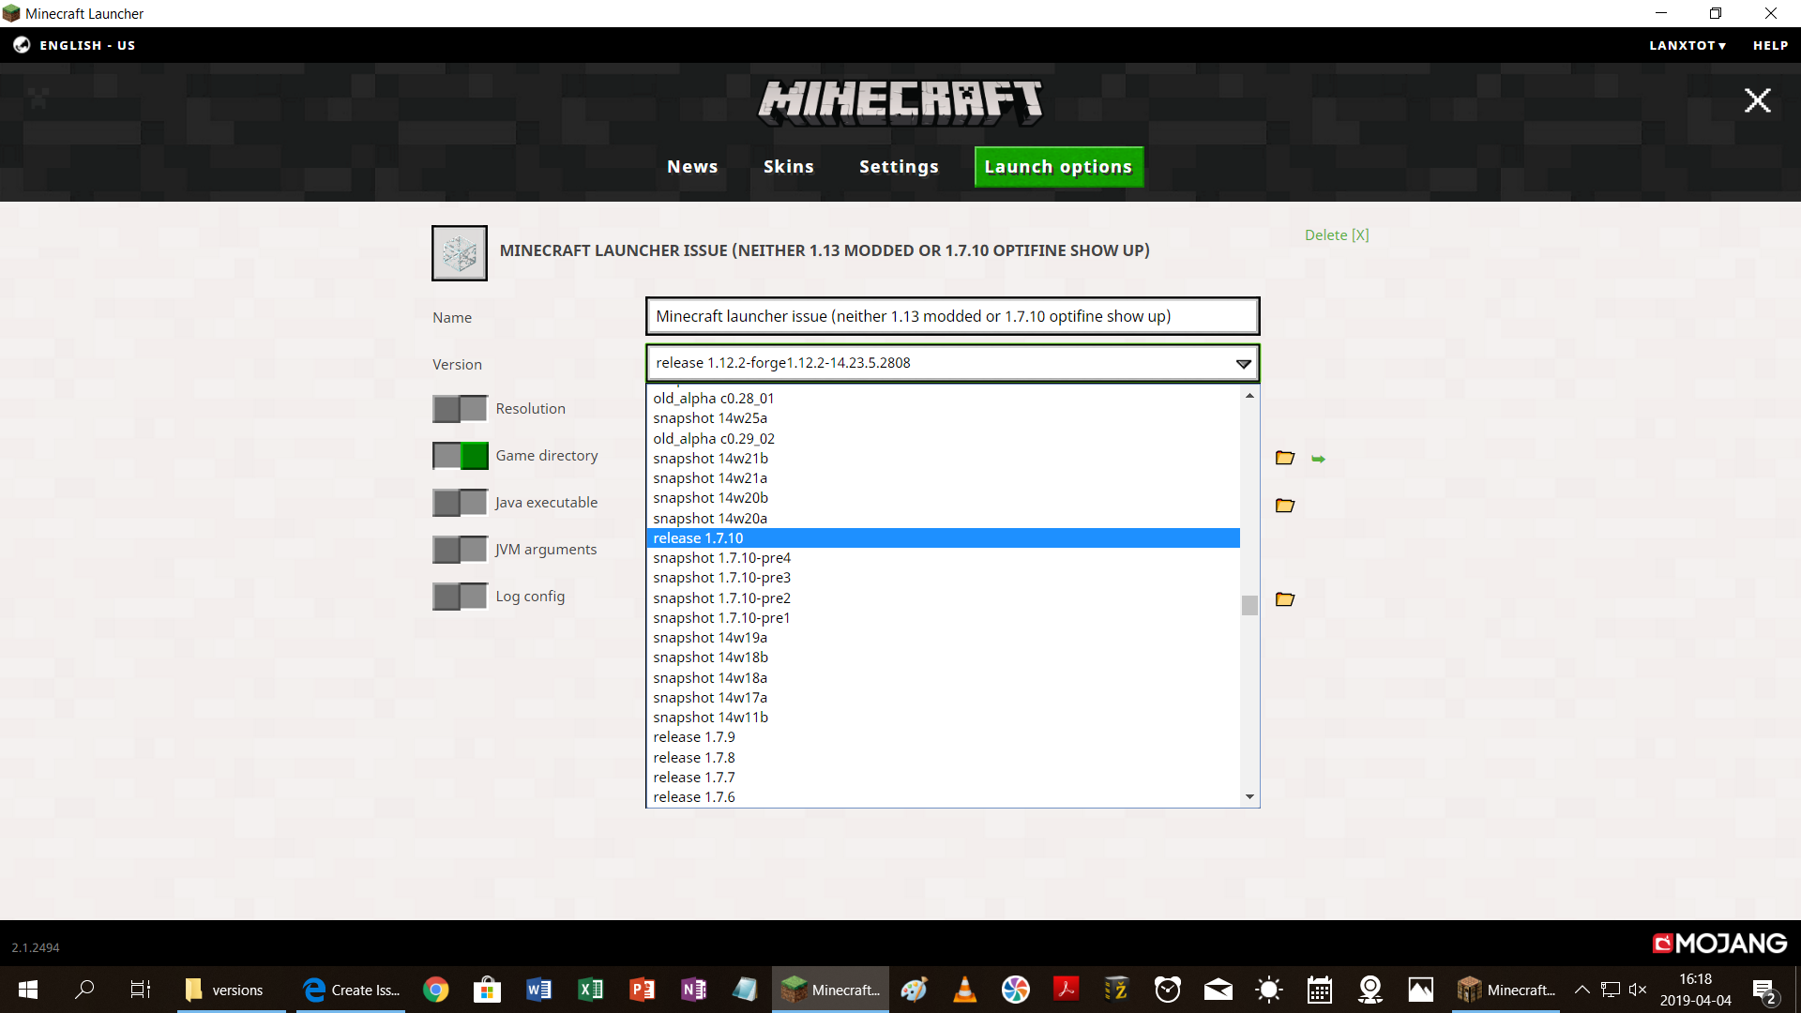Click the Delete [X] link
The image size is (1801, 1013).
coord(1336,235)
